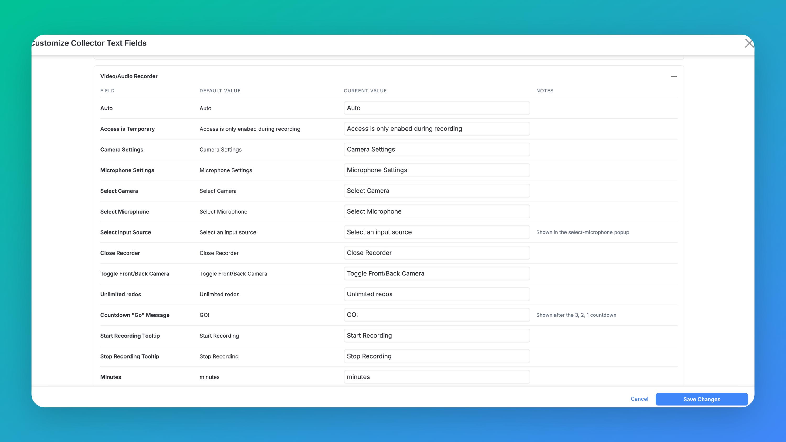Edit the GO! countdown message field

pos(437,315)
